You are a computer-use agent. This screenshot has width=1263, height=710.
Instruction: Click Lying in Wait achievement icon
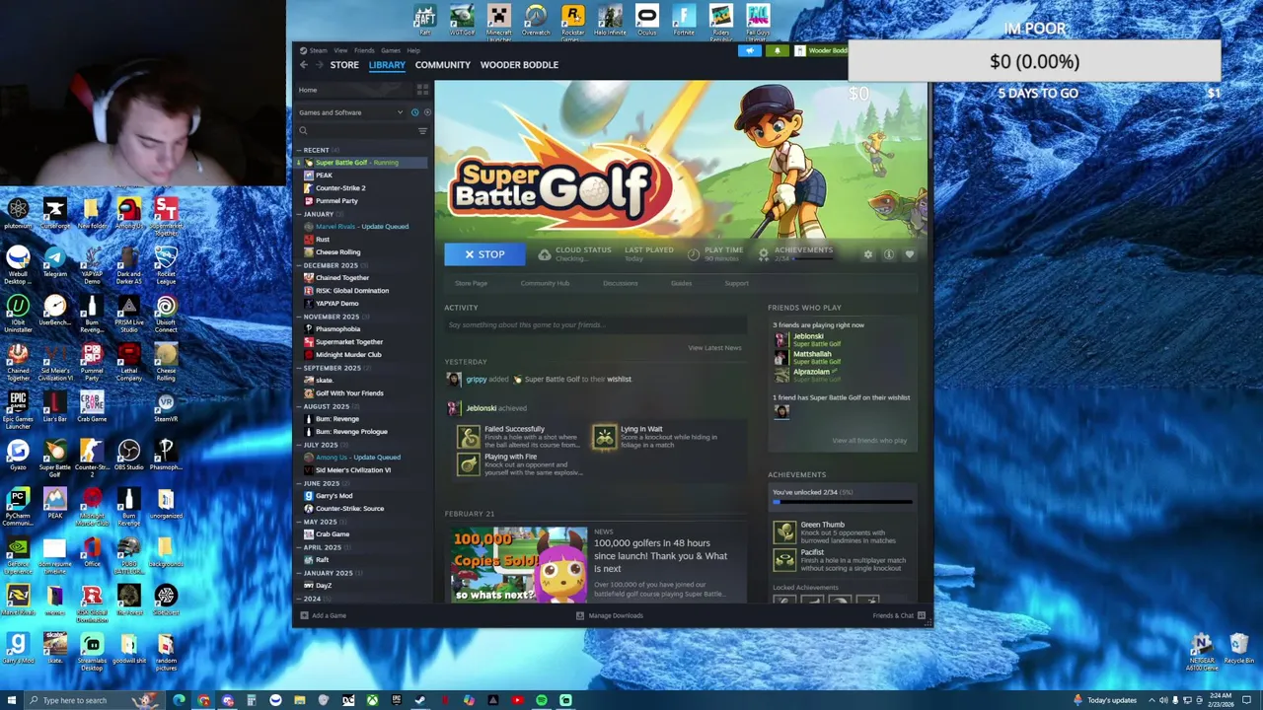pos(604,437)
